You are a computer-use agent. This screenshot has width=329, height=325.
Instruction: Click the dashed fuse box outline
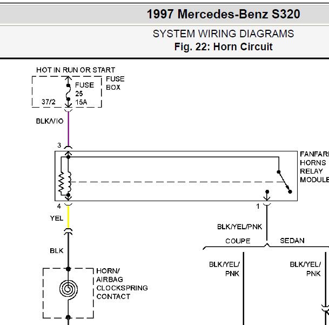(67, 92)
